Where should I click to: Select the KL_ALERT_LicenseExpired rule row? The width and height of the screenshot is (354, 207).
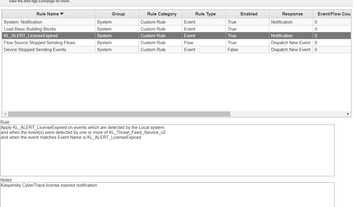click(x=48, y=35)
